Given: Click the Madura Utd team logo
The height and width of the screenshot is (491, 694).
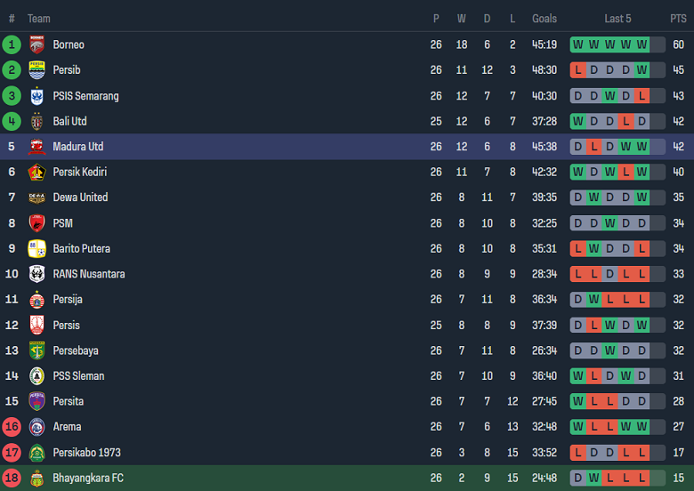Looking at the screenshot, I should [36, 147].
